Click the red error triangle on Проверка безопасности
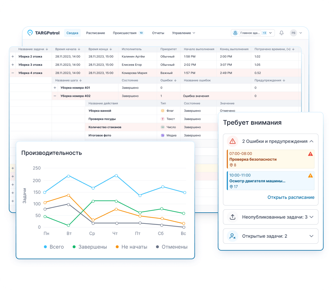334x290 pixels. [310, 154]
